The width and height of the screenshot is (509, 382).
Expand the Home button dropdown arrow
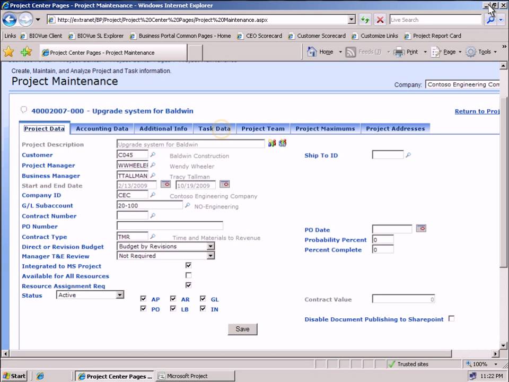pos(340,52)
